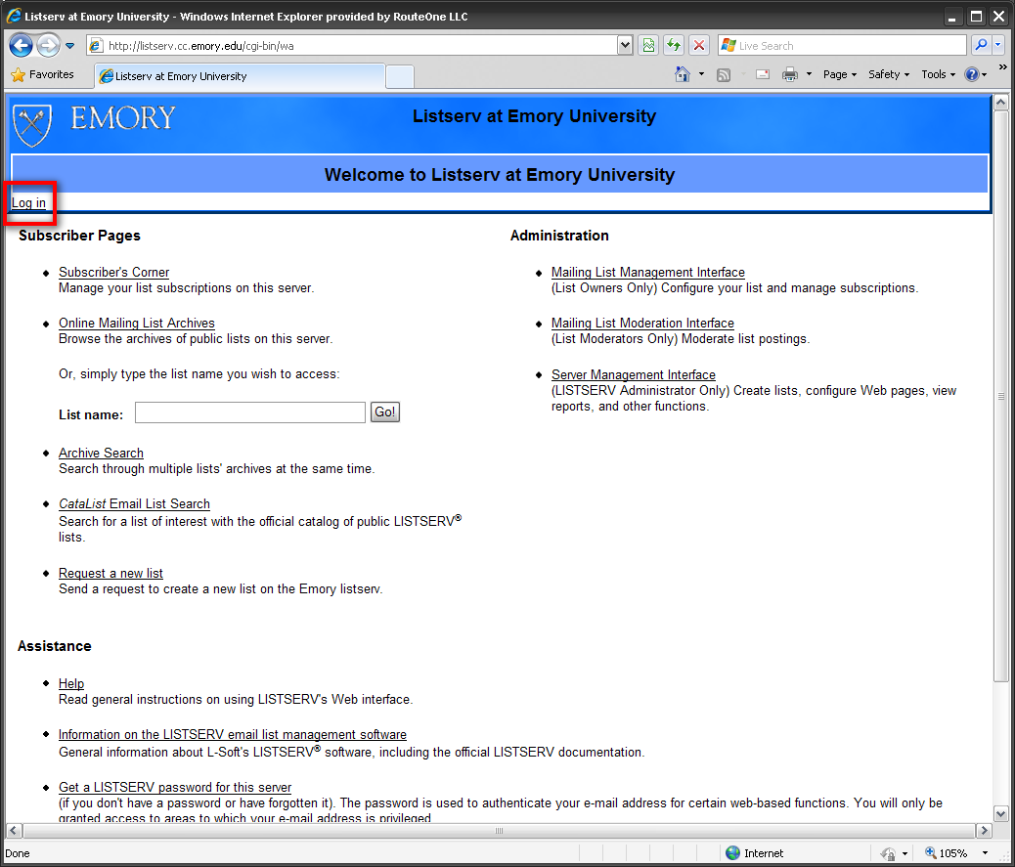Viewport: 1015px width, 867px height.
Task: Open the Archive Search link
Action: [x=101, y=453]
